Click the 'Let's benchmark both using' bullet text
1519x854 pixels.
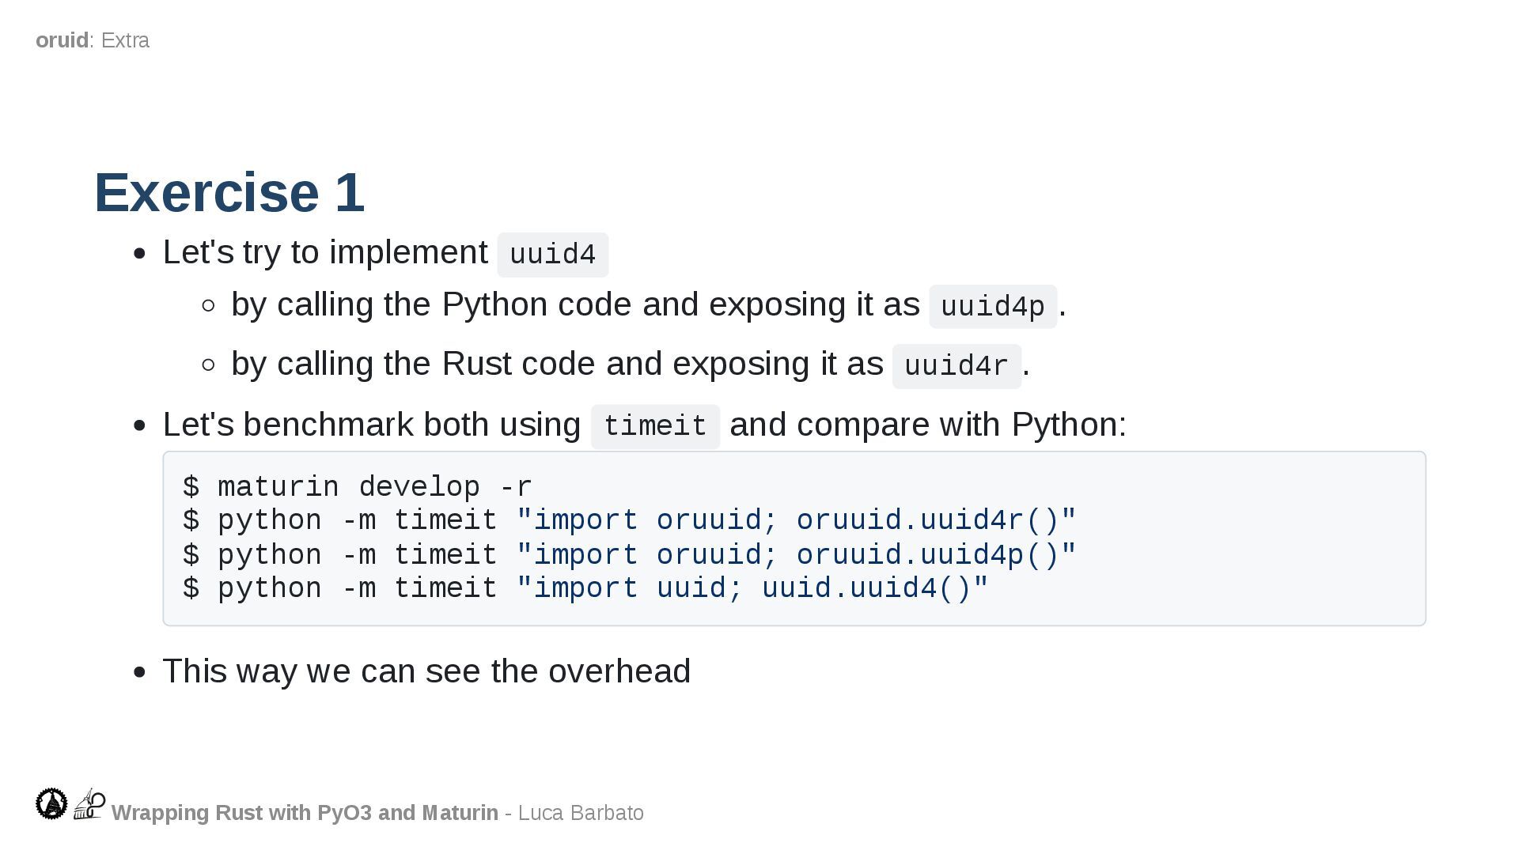coord(372,425)
